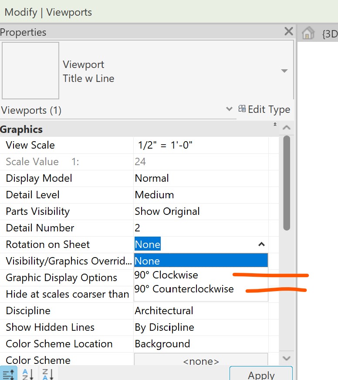This screenshot has height=380, width=338.
Task: Click the Modify | Viewports contextual tab
Action: point(48,12)
